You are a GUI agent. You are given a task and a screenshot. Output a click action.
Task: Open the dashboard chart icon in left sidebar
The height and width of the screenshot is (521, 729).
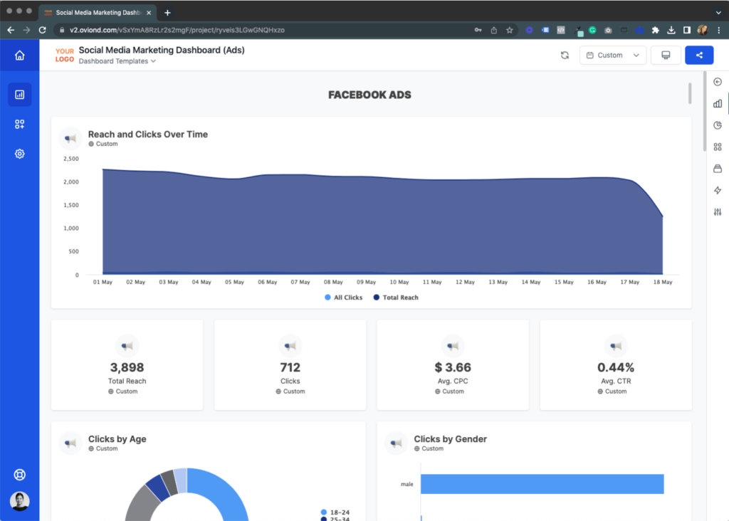(19, 95)
